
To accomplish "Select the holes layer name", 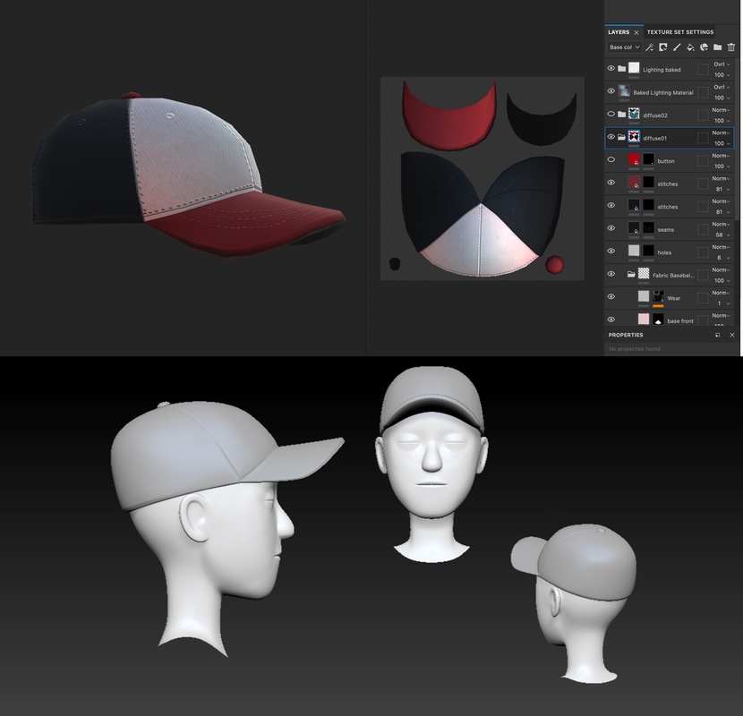I will 664,252.
